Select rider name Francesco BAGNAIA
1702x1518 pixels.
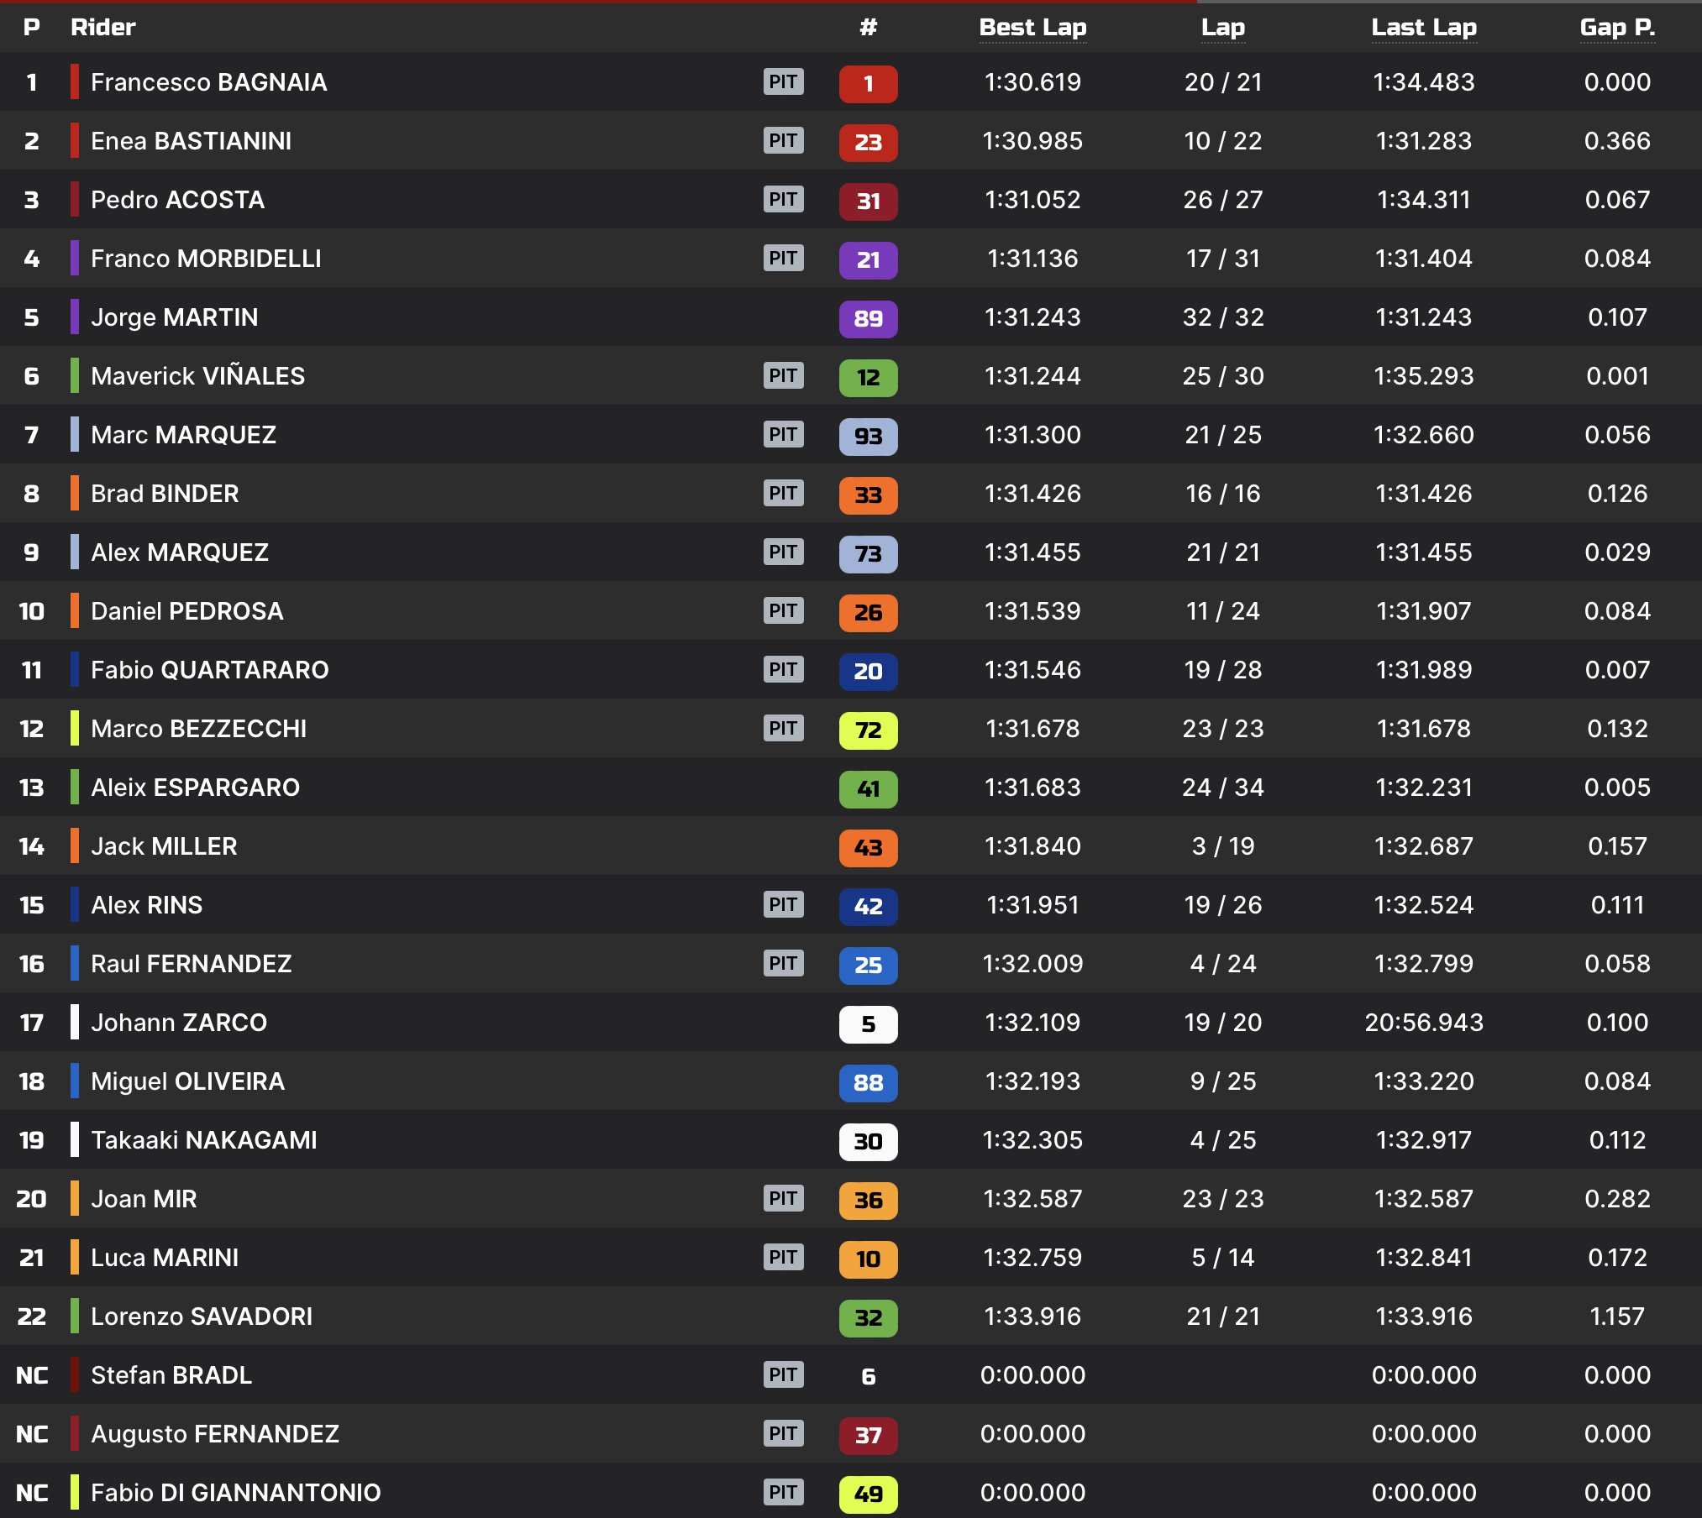click(208, 82)
